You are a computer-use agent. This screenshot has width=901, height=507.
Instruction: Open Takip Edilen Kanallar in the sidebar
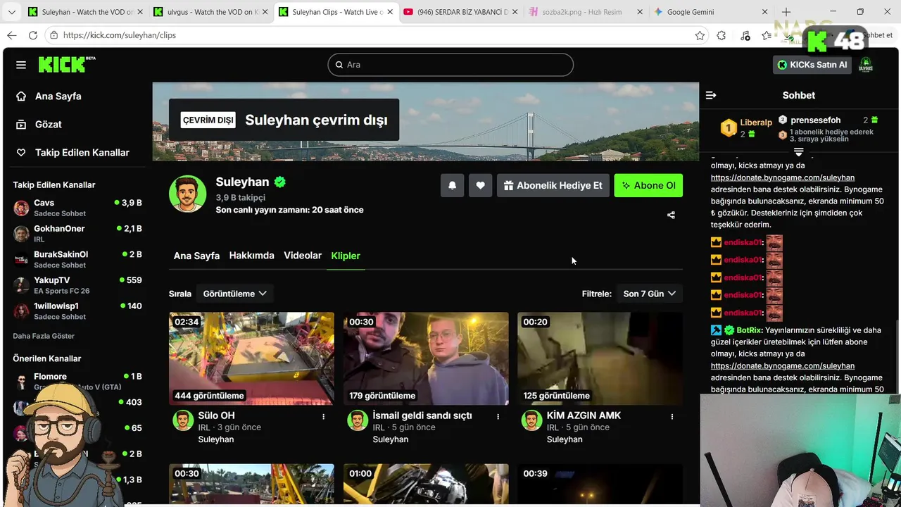point(75,153)
